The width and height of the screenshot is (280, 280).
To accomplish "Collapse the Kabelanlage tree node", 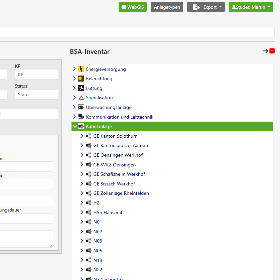I will tap(75, 126).
